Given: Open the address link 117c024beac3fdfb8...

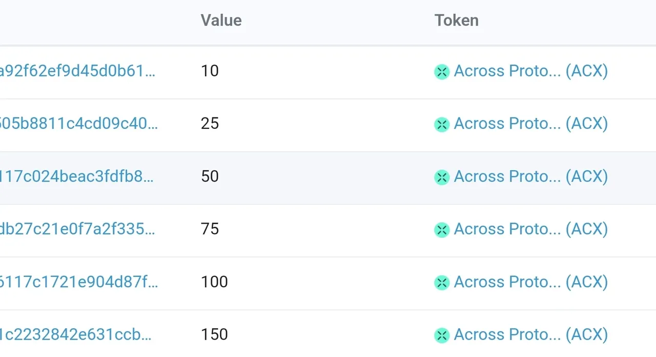Looking at the screenshot, I should coord(77,176).
